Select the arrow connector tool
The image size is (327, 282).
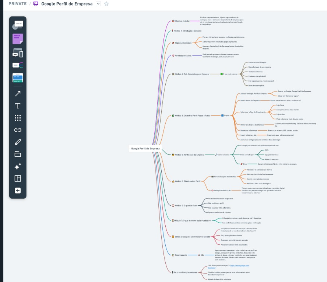[x=18, y=94]
